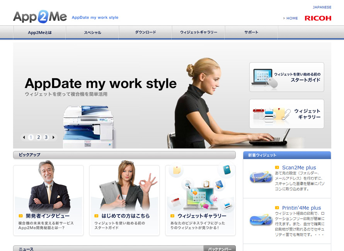Open the はじめての方はこちら link
344x251 pixels.
coord(126,216)
